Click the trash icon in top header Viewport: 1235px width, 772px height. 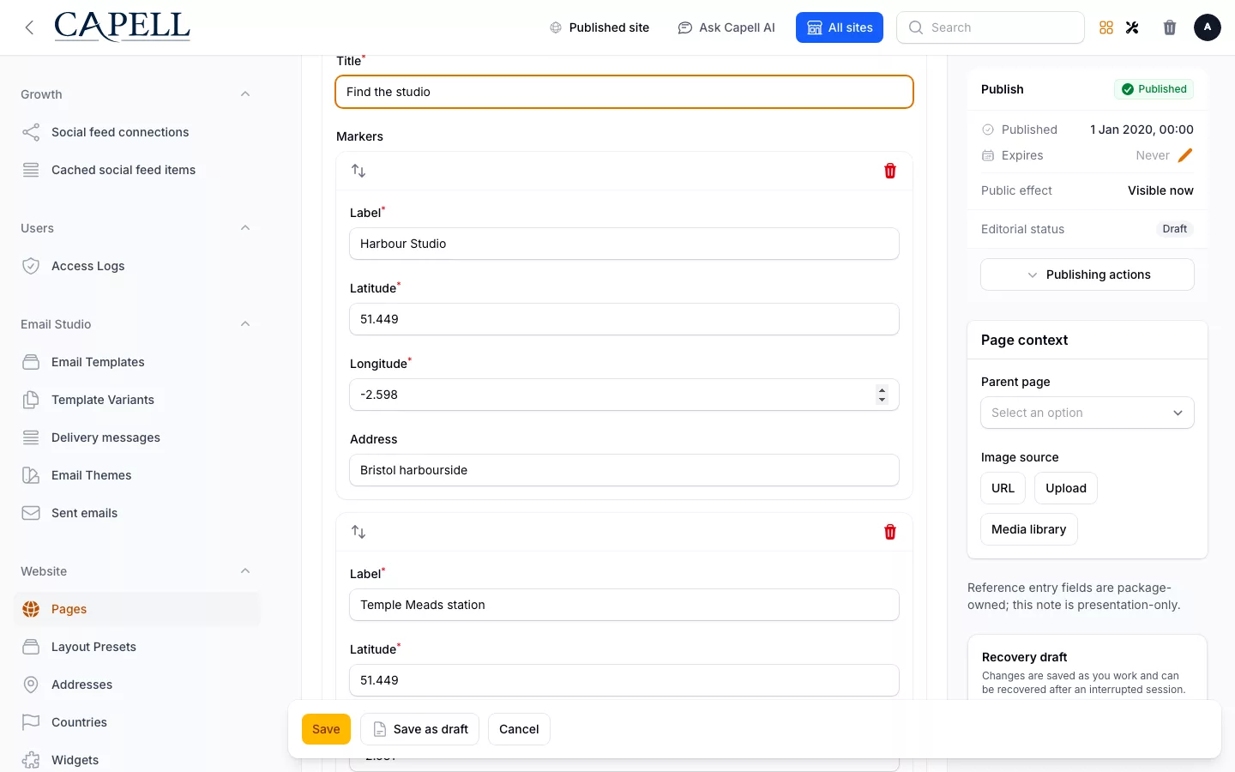click(1170, 27)
